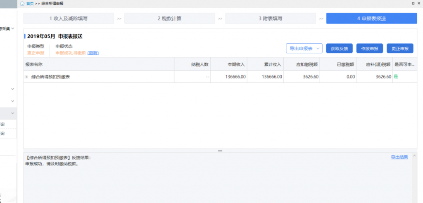Click the 首页 breadcrumb link
Image resolution: width=423 pixels, height=203 pixels.
[x=29, y=3]
